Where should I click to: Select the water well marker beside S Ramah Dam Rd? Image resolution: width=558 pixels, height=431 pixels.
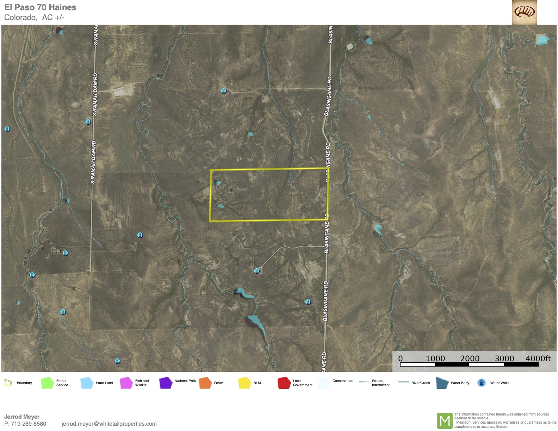tap(88, 122)
